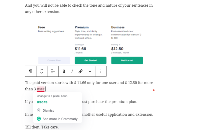Viewport: 210px width, 130px height.
Task: Click the green Grammarly logo icon
Action: point(39,119)
